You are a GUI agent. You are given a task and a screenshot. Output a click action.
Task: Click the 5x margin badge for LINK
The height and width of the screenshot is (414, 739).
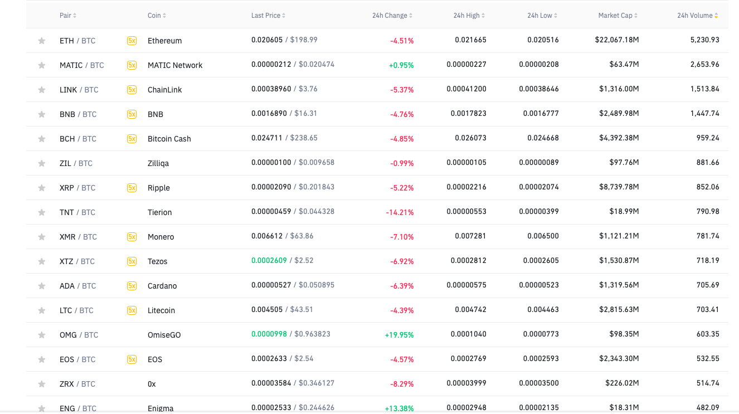[132, 90]
